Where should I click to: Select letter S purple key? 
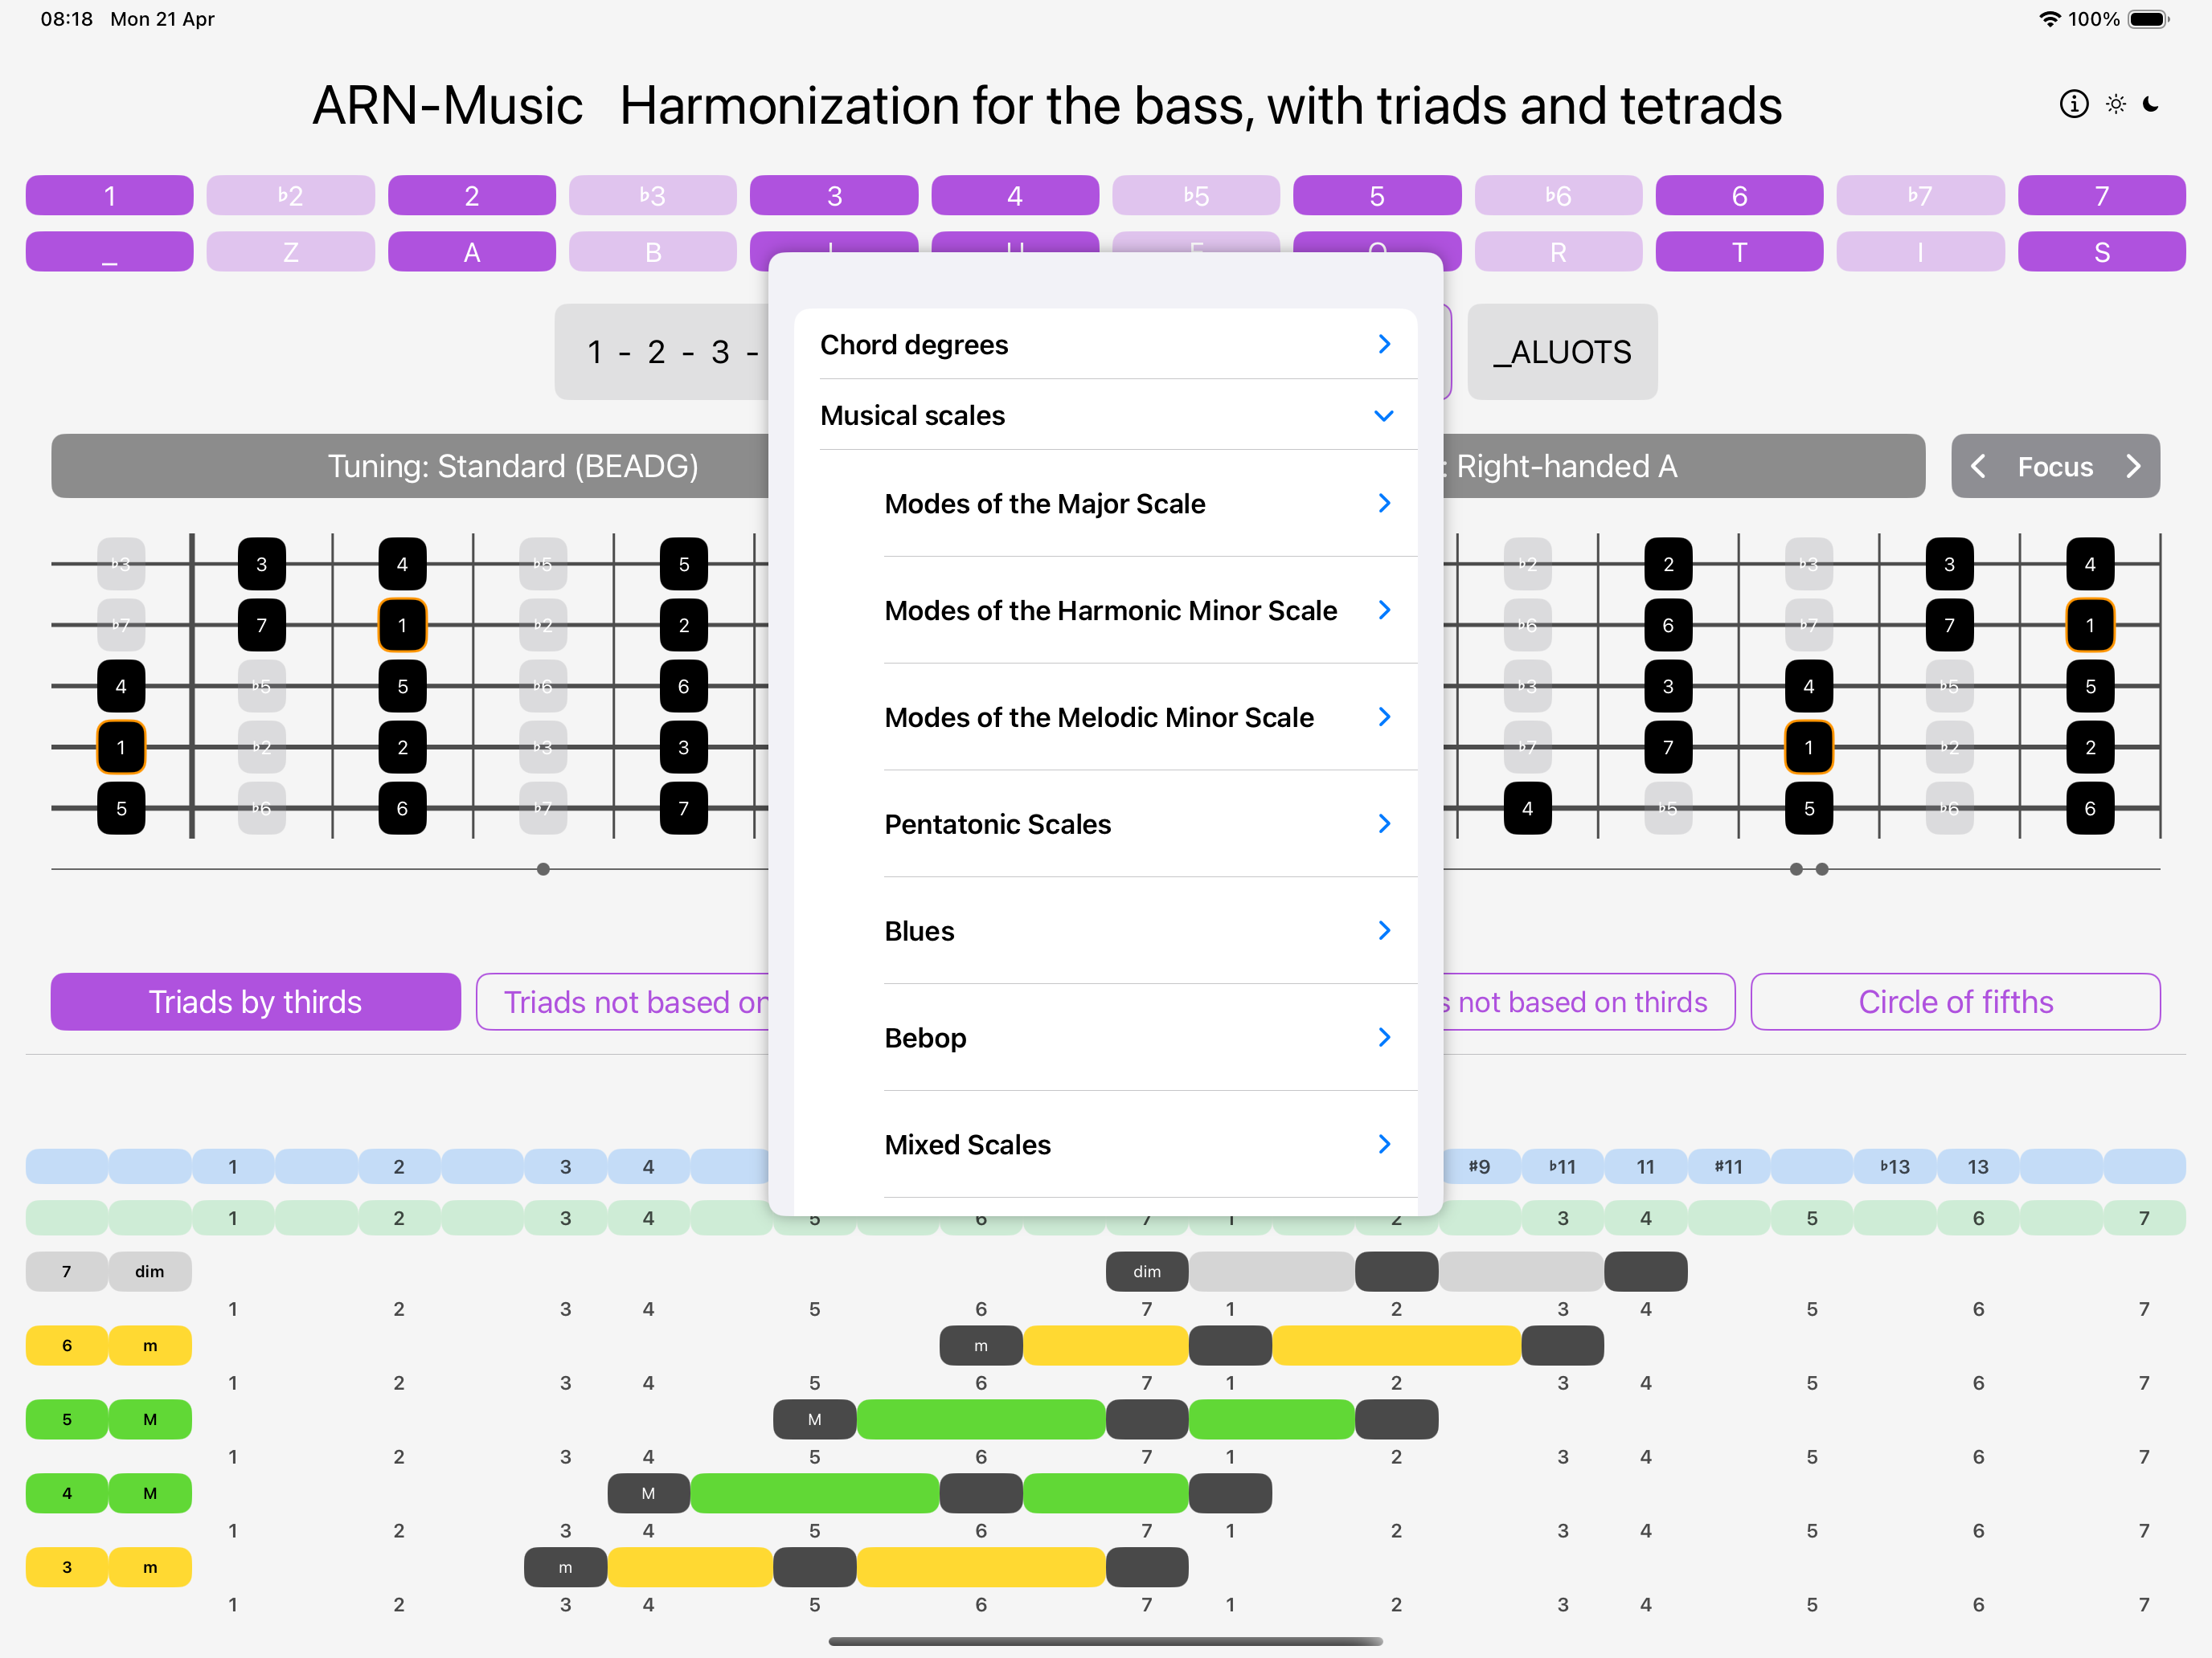[x=2101, y=252]
